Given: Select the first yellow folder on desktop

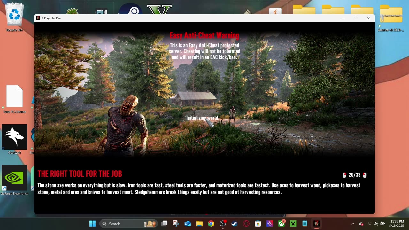Looking at the screenshot, I should coord(304,10).
